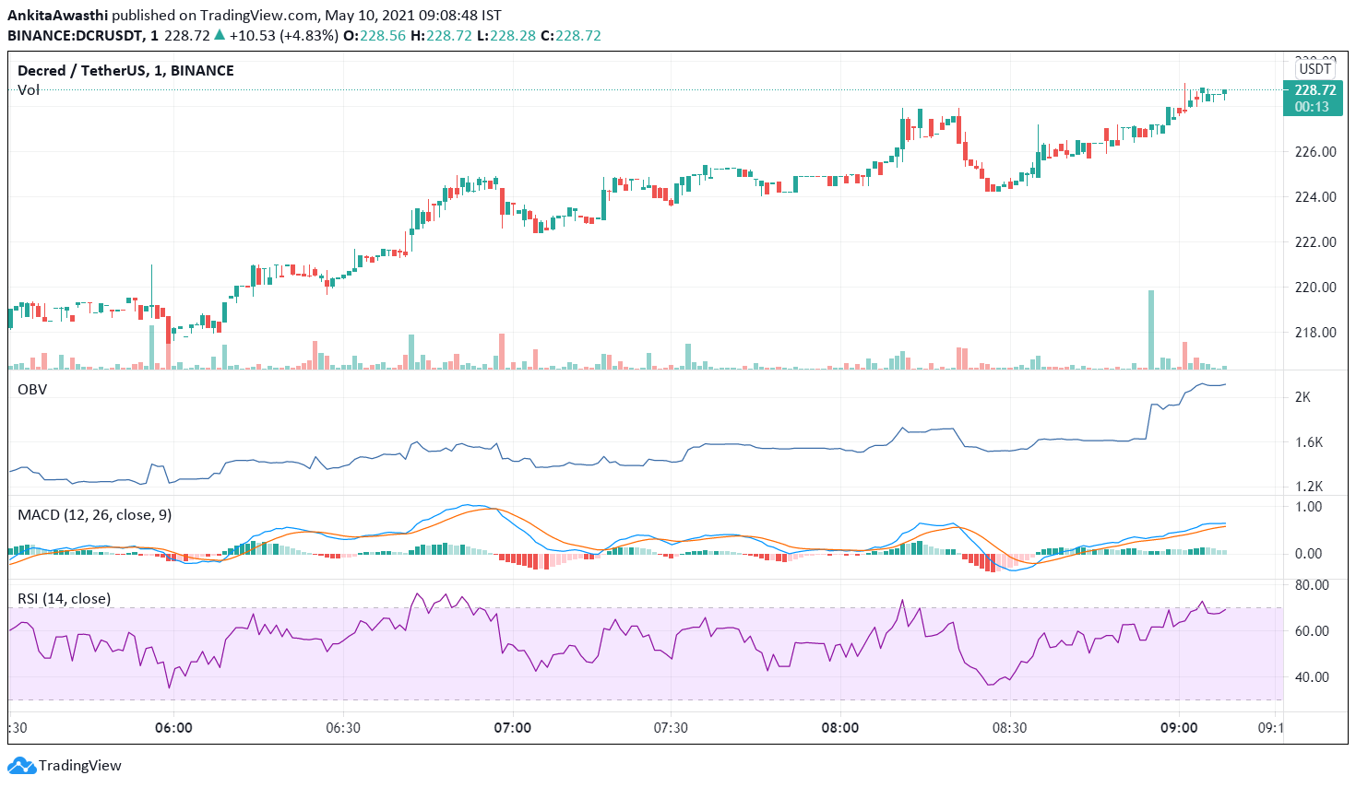Click the Decred / TetherUS chart title
Viewport: 1356px width, 787px height.
tap(125, 71)
